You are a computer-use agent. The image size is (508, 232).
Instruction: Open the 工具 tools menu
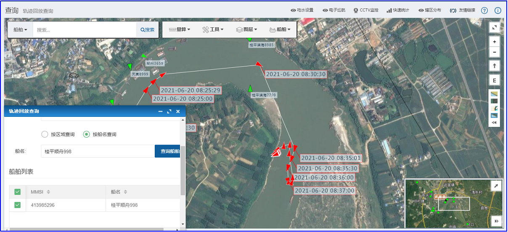[x=213, y=30]
